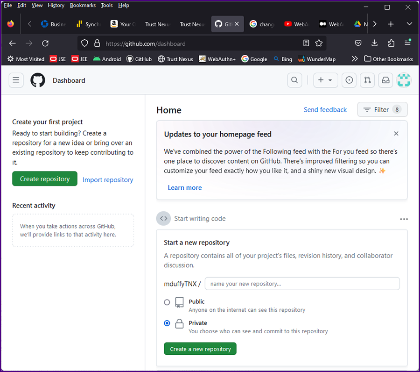Switch to the Google Drive tab
This screenshot has width=420, height=372.
tap(360, 24)
